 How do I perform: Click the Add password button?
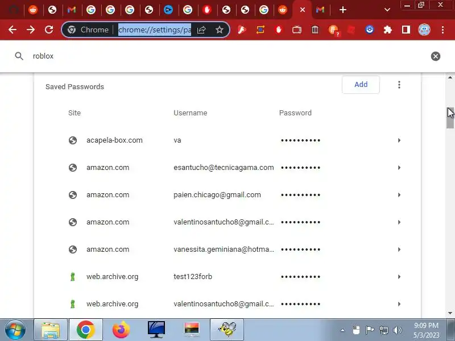(361, 84)
